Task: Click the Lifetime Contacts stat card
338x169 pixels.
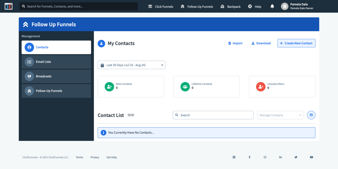Action: click(207, 87)
